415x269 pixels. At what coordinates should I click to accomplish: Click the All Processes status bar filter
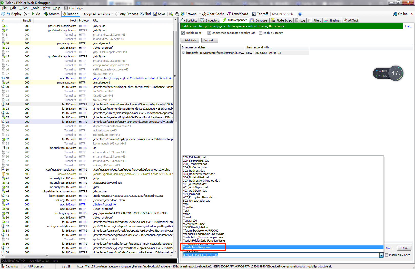click(34, 266)
